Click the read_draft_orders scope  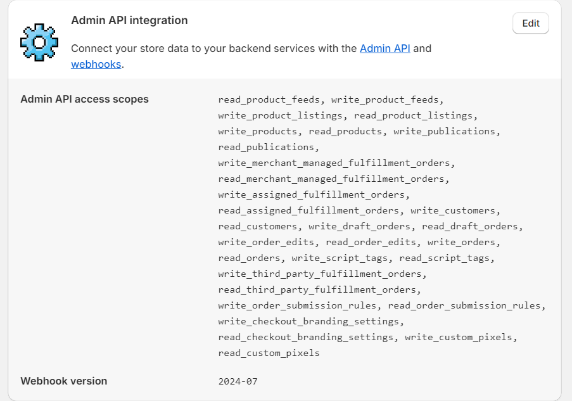pyautogui.click(x=469, y=226)
